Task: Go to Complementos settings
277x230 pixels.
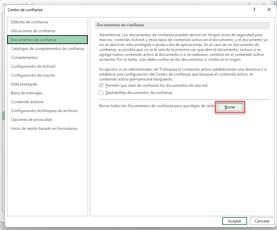Action: [47, 57]
